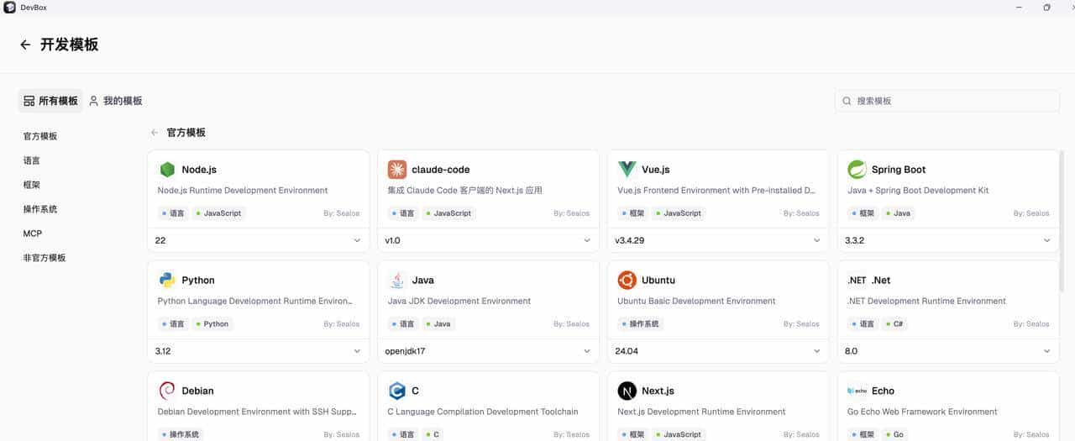
Task: Click the claude-code template icon
Action: point(397,170)
